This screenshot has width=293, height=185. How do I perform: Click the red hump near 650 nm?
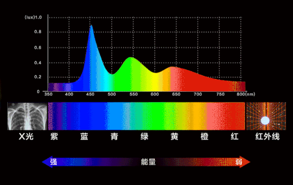(172, 69)
